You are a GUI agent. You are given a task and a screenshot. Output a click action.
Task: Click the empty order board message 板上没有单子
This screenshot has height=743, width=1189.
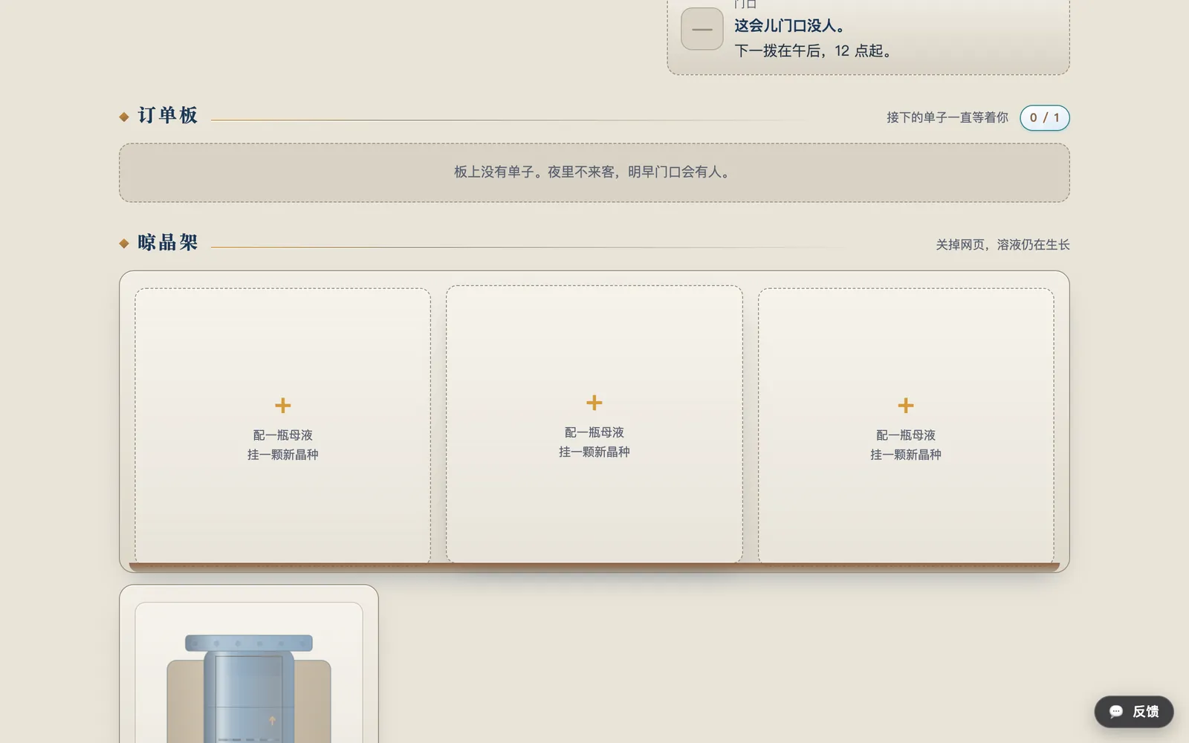pyautogui.click(x=594, y=172)
